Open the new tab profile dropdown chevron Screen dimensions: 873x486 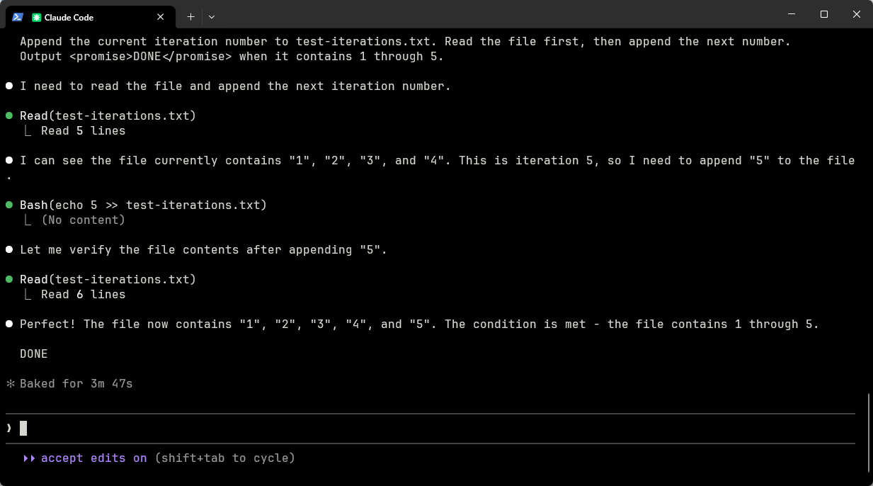(212, 17)
